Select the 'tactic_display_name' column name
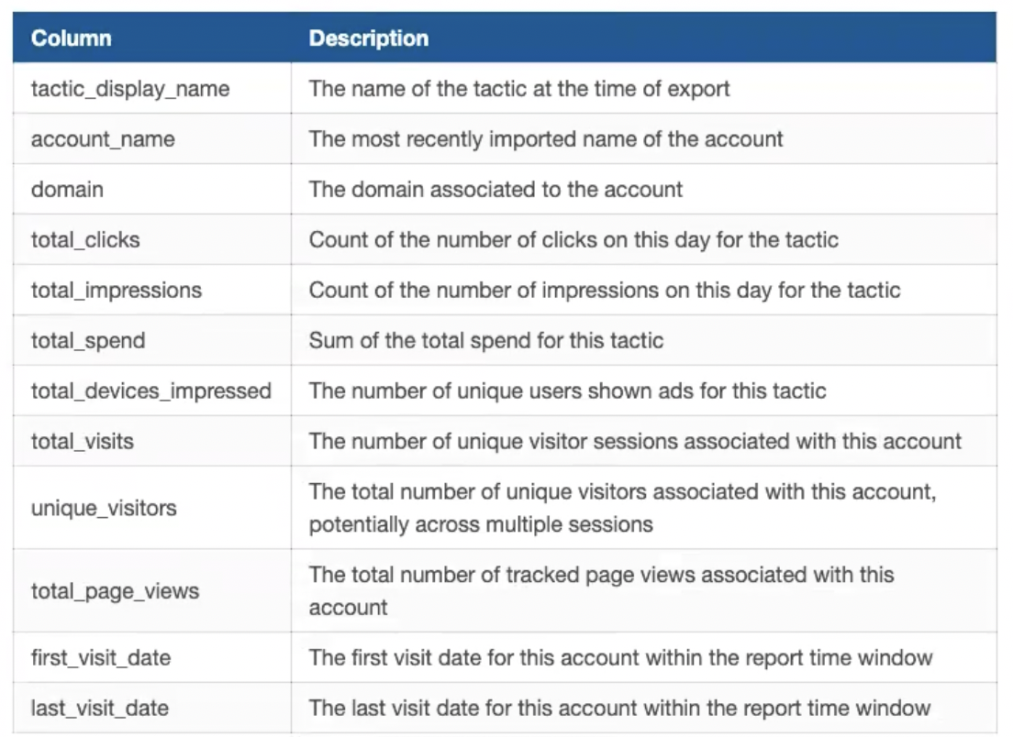This screenshot has width=1013, height=737. click(130, 88)
